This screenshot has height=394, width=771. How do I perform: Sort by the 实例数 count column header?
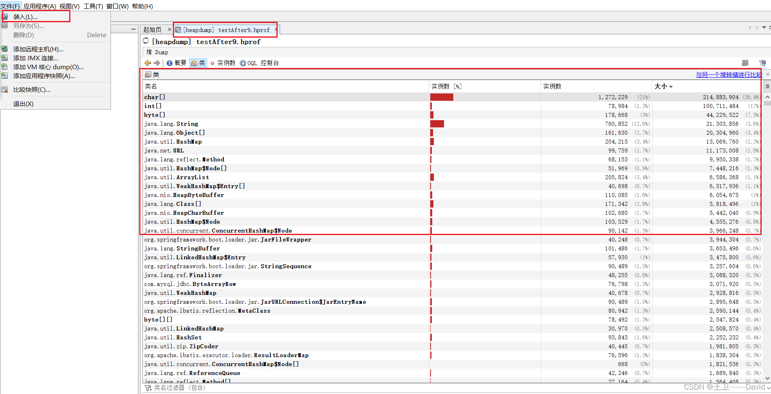[x=596, y=86]
